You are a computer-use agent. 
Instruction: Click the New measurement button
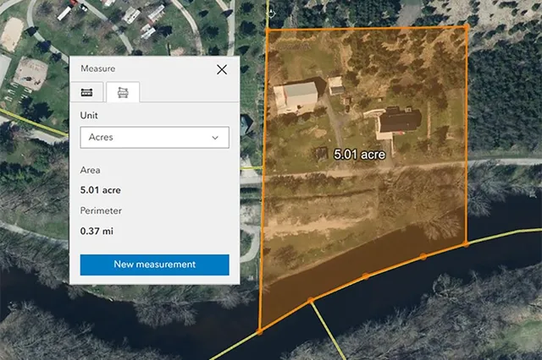[154, 265]
